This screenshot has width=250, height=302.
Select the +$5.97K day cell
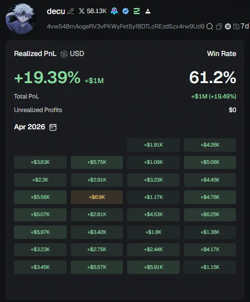[40, 232]
